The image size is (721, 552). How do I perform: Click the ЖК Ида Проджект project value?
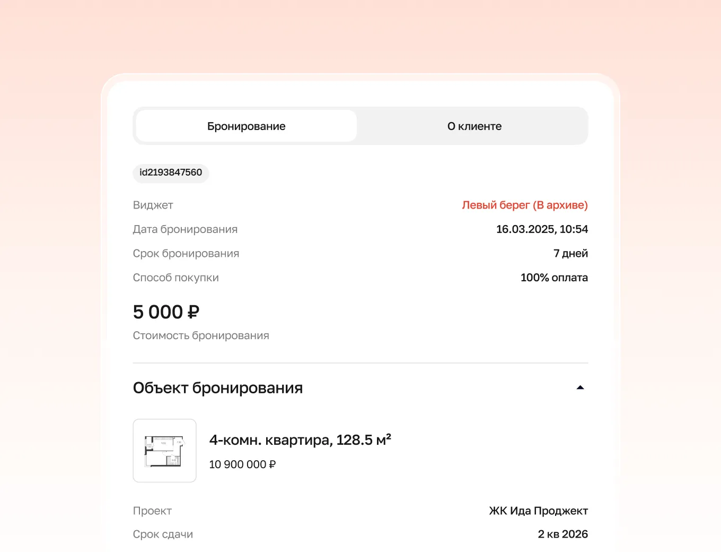click(538, 511)
